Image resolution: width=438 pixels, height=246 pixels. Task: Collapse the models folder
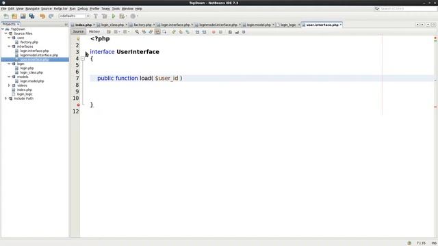(x=9, y=77)
